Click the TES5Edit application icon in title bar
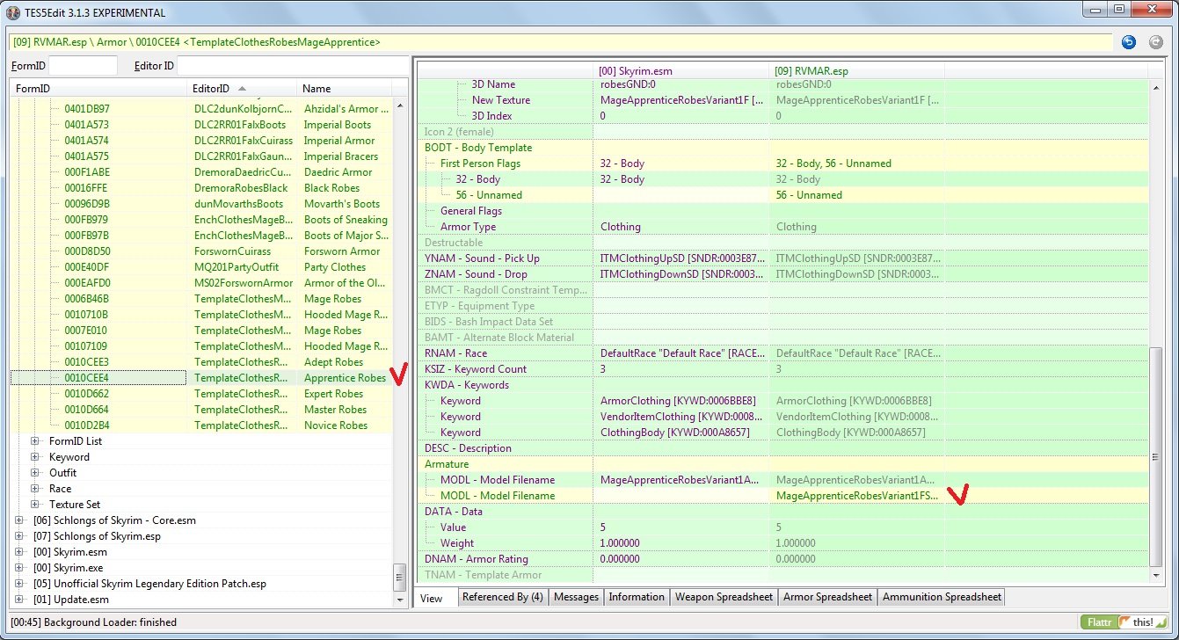 [12, 11]
